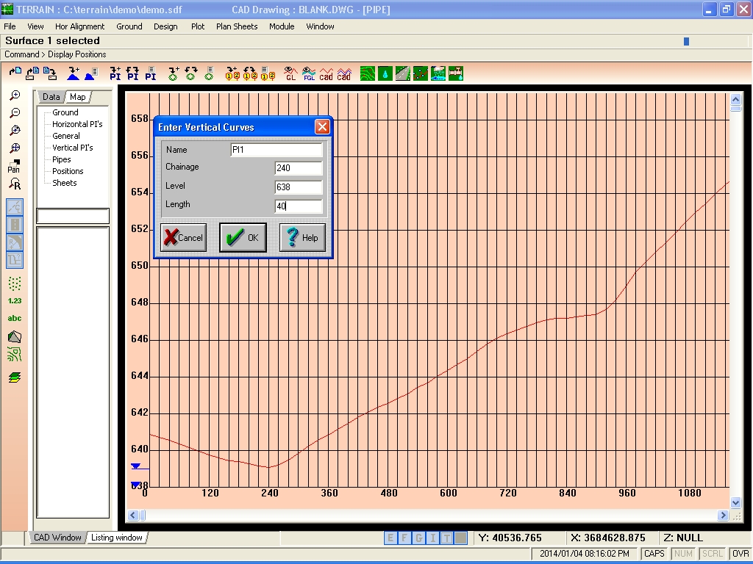Screen dimensions: 753x564
Task: Select Vertical PI's in the tree
Action: [x=73, y=148]
